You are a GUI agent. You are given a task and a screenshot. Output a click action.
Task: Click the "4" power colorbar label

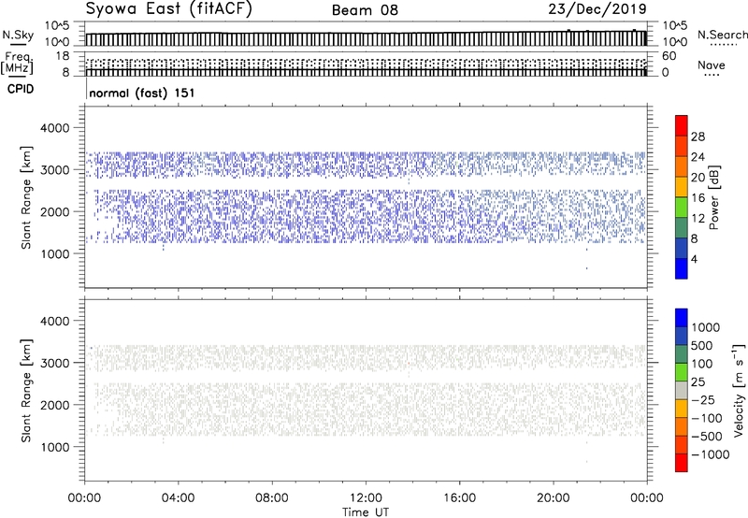tap(694, 259)
